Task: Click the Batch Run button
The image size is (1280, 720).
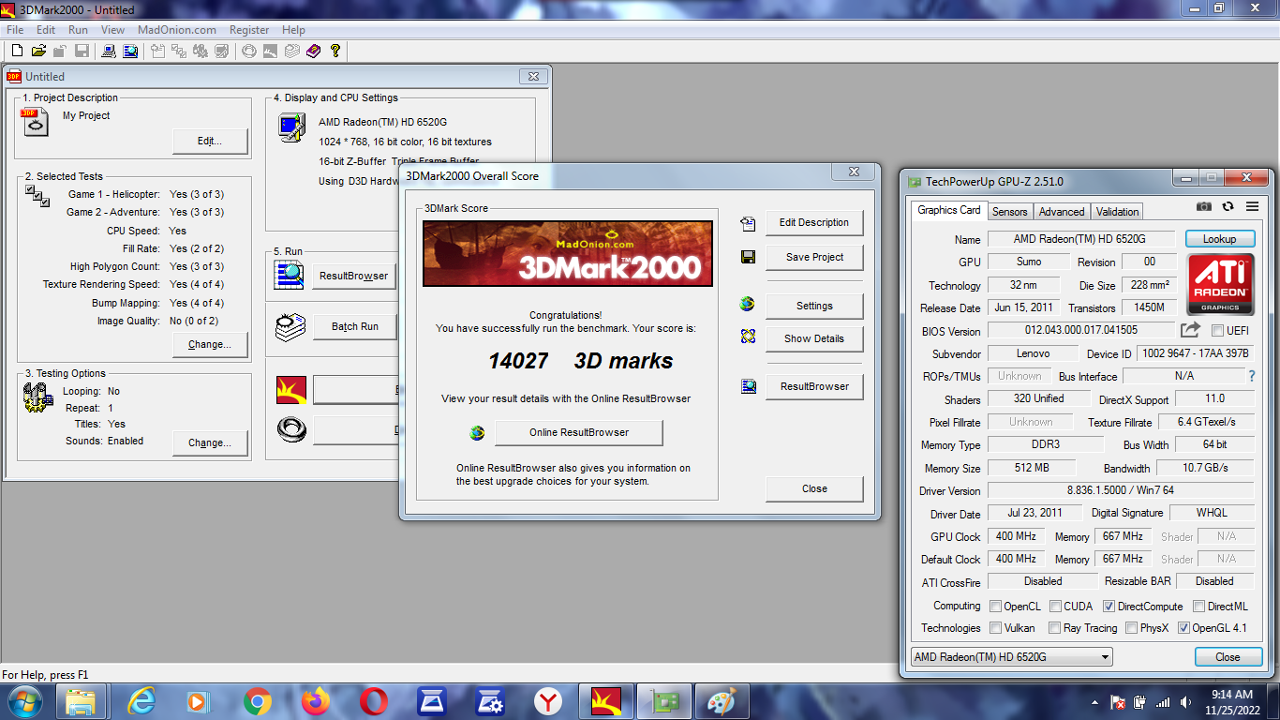Action: pos(355,326)
